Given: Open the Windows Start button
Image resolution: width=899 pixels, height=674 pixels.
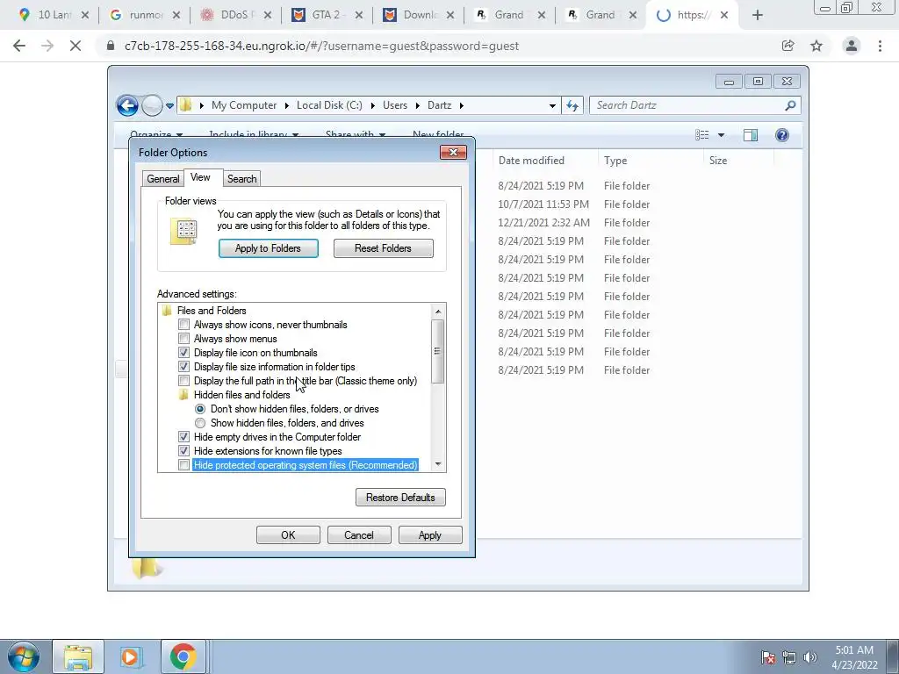Looking at the screenshot, I should [x=23, y=657].
